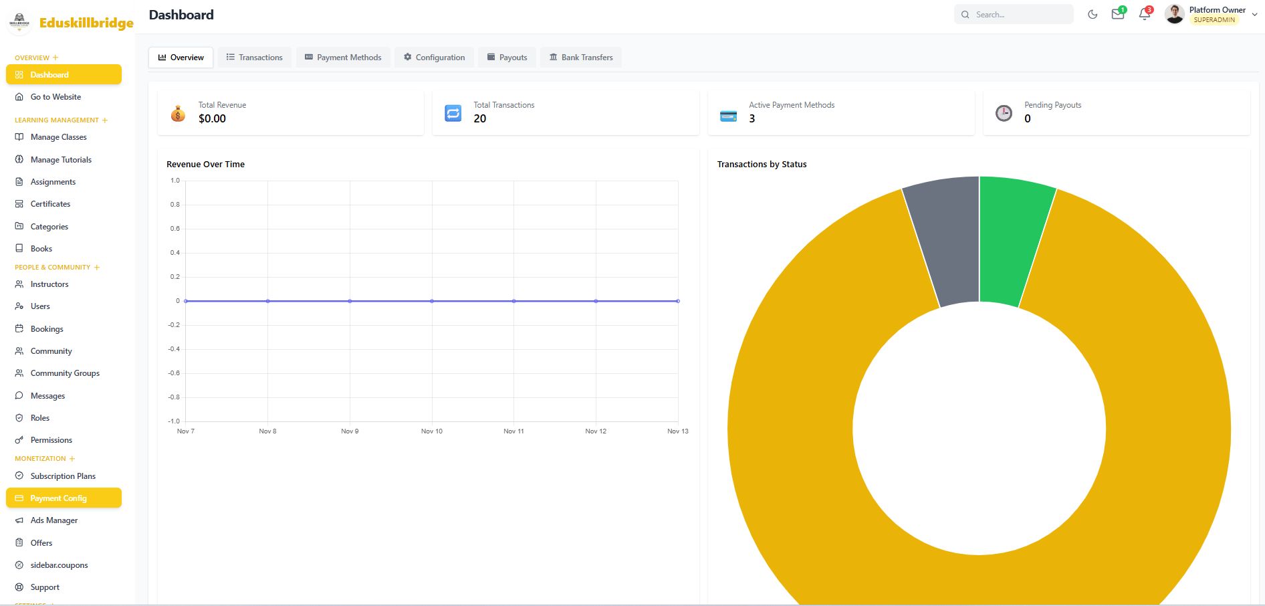1265x606 pixels.
Task: Expand the Platform Owner account dropdown
Action: (1254, 14)
